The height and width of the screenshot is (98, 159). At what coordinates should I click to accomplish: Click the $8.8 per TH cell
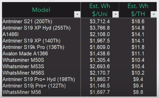[138, 92]
